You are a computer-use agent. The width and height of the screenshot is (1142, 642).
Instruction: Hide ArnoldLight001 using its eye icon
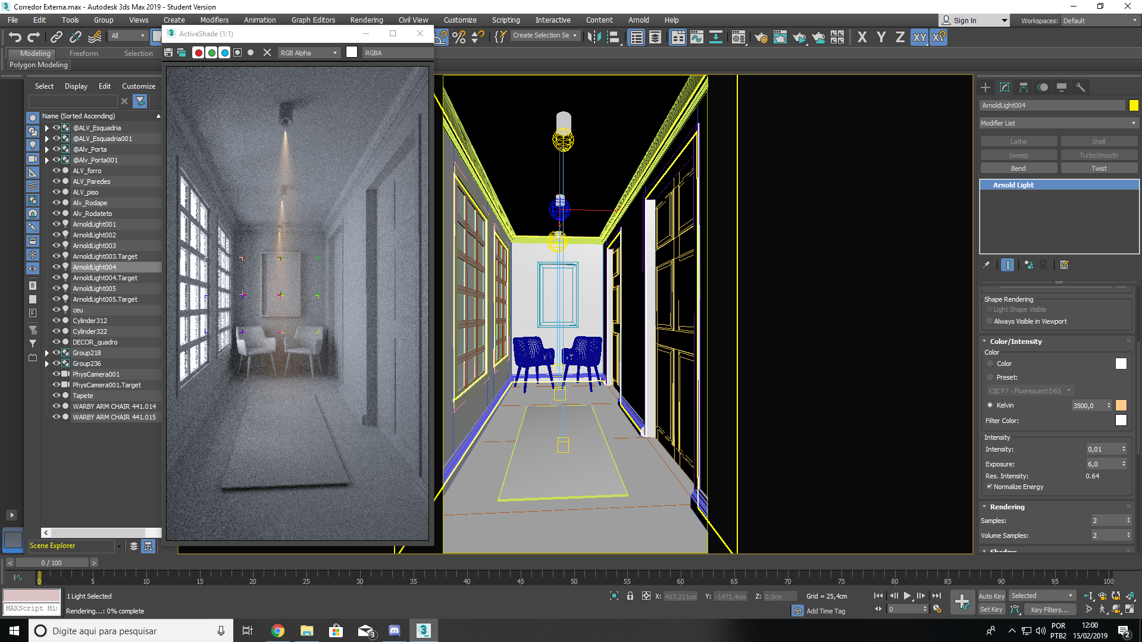click(57, 224)
